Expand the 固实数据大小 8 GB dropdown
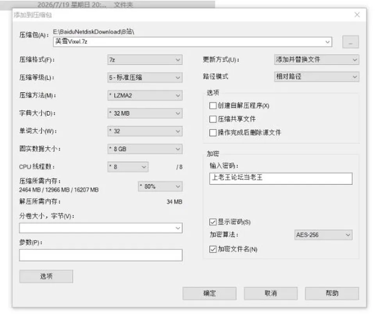 (x=145, y=149)
